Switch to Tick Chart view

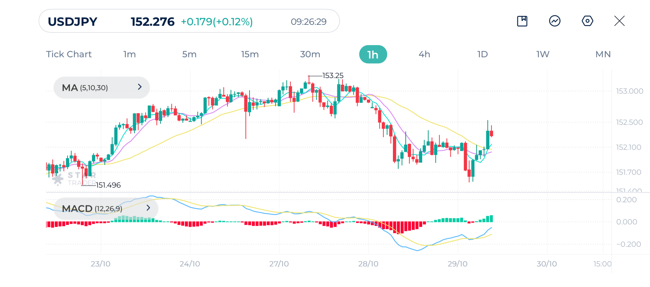point(69,54)
